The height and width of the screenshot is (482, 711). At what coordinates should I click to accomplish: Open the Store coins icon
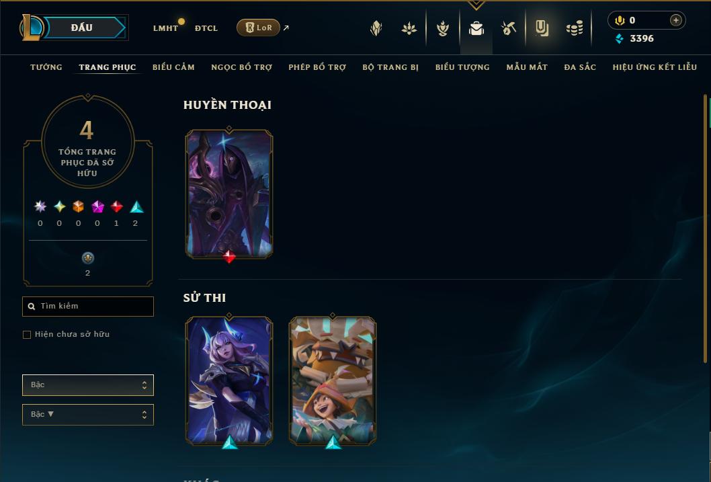575,28
